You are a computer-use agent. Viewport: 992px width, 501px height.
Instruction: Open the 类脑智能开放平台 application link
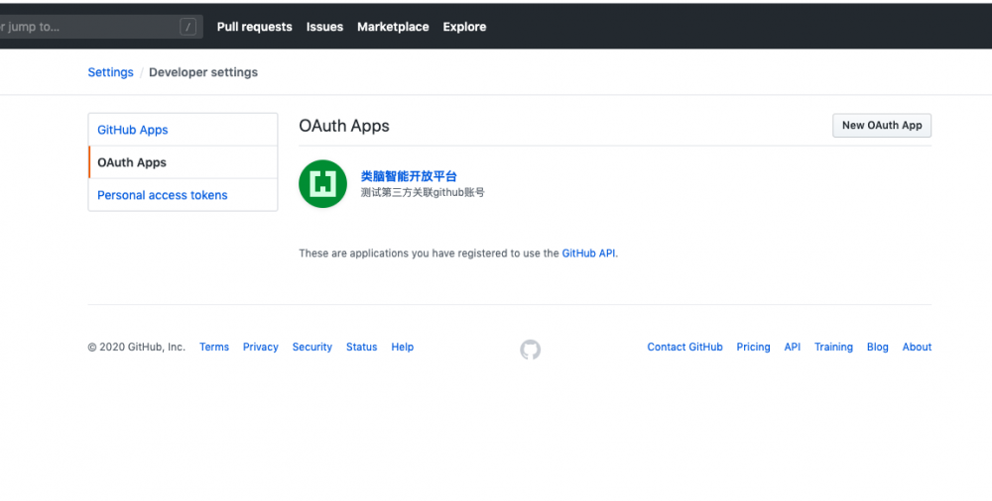(x=409, y=176)
